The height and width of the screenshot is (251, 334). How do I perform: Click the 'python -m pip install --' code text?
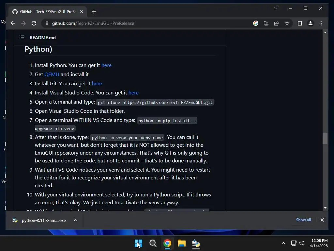[x=167, y=121]
